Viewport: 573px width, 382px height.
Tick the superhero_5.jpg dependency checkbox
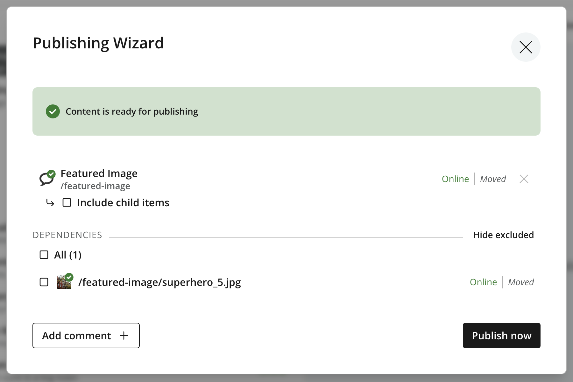coord(44,282)
